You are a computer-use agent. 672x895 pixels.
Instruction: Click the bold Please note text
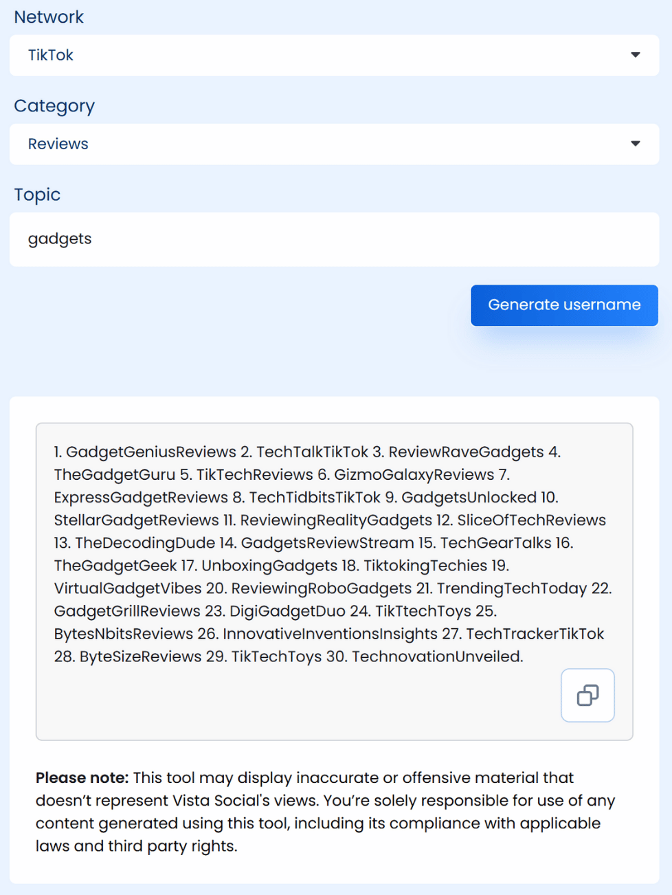pos(82,777)
